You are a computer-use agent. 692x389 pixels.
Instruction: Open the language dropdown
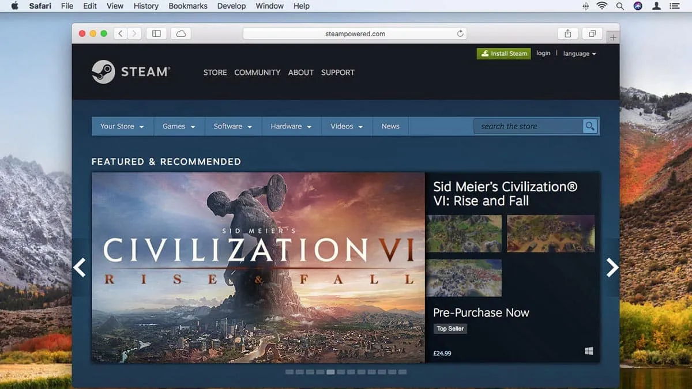(x=580, y=54)
